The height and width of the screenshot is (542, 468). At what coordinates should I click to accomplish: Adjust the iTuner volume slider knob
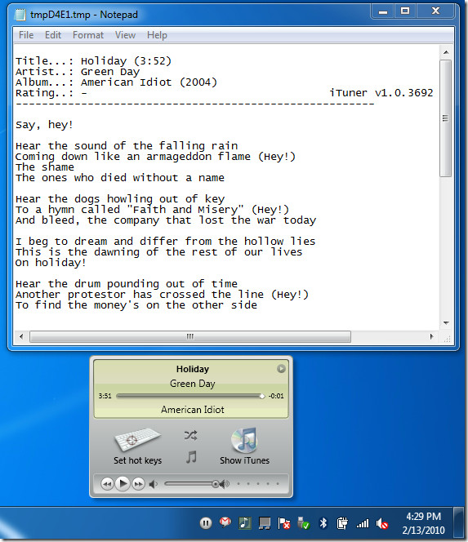tap(216, 484)
